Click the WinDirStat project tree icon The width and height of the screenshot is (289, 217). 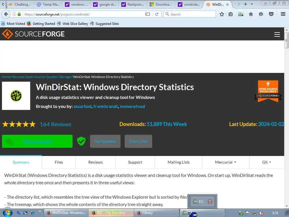point(16,96)
